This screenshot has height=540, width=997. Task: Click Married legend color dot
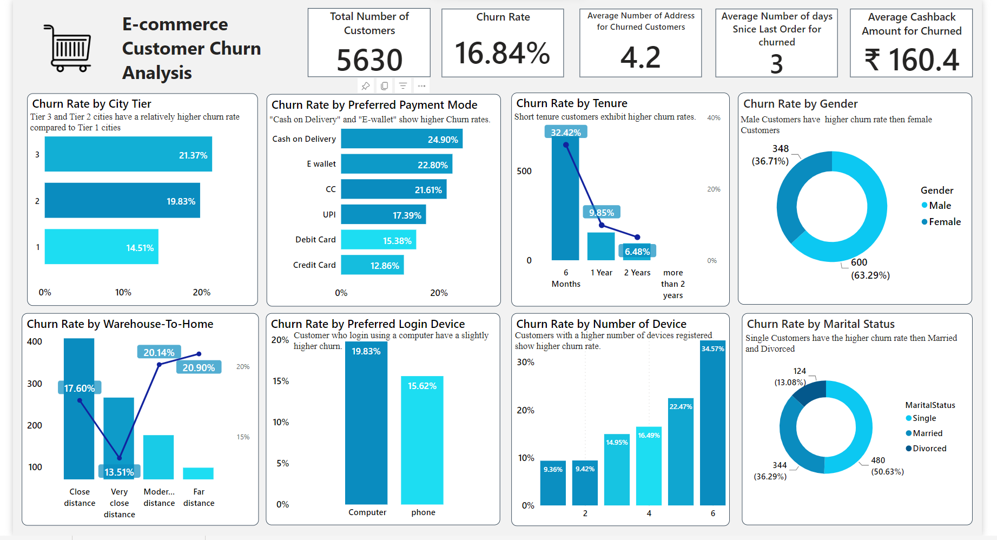[909, 433]
